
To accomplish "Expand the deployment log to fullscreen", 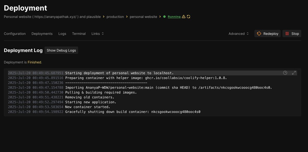I will coord(294,73).
